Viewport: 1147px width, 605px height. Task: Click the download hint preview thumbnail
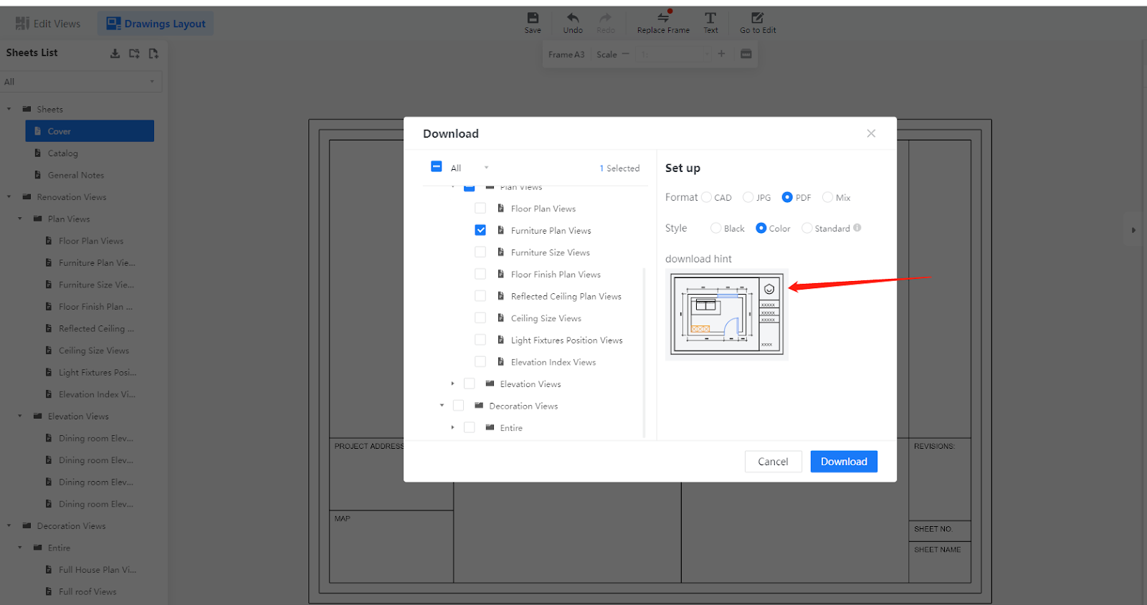tap(726, 314)
